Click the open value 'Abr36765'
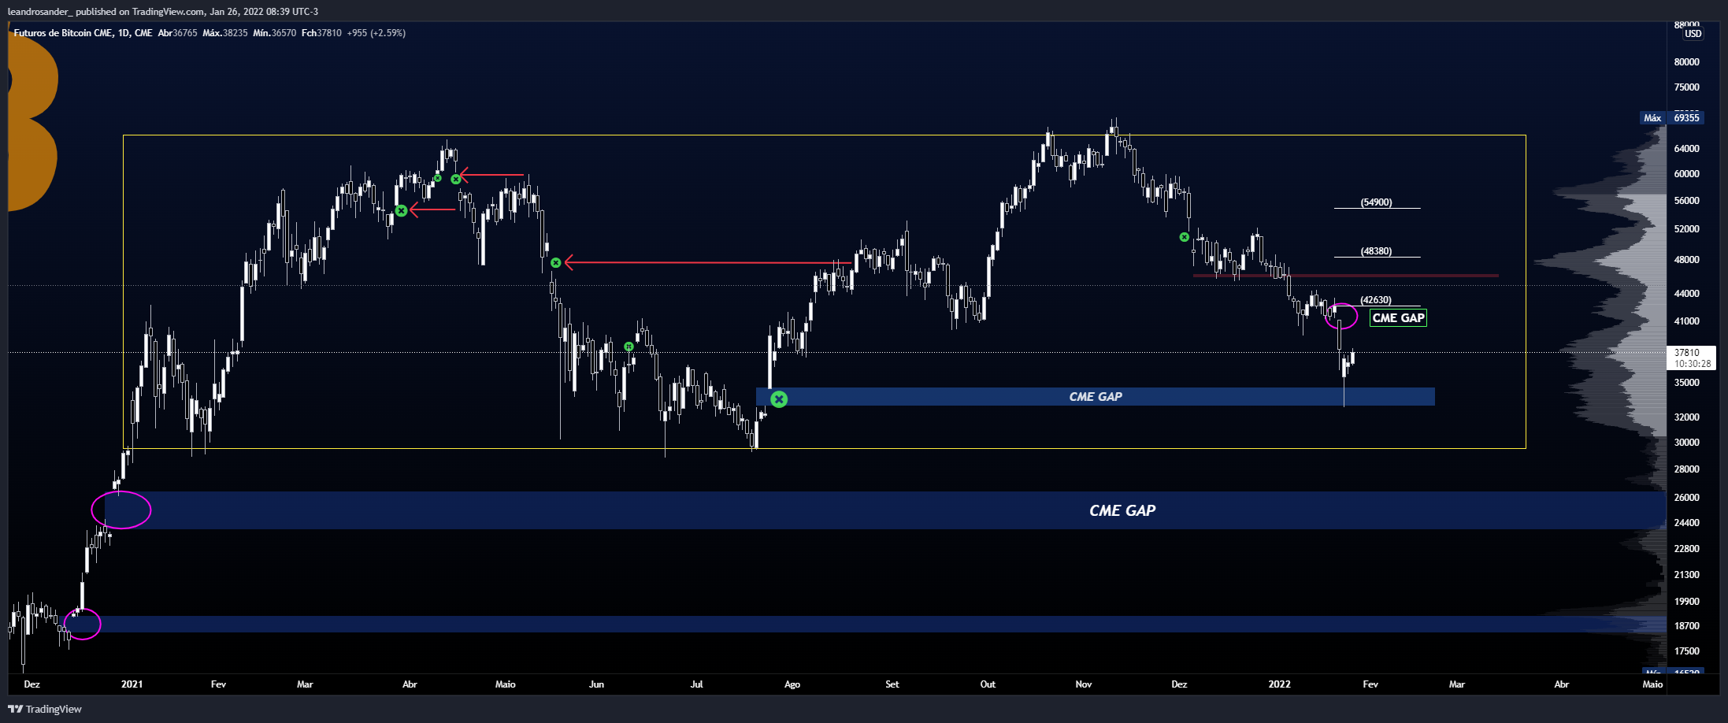The height and width of the screenshot is (723, 1728). [177, 33]
